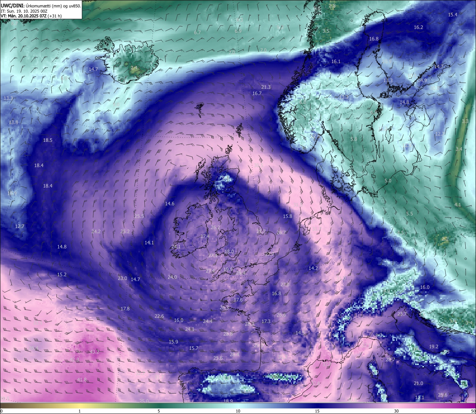Click the 17.6 precipitation value
Viewport: 476px width, 414px height.
238,300
